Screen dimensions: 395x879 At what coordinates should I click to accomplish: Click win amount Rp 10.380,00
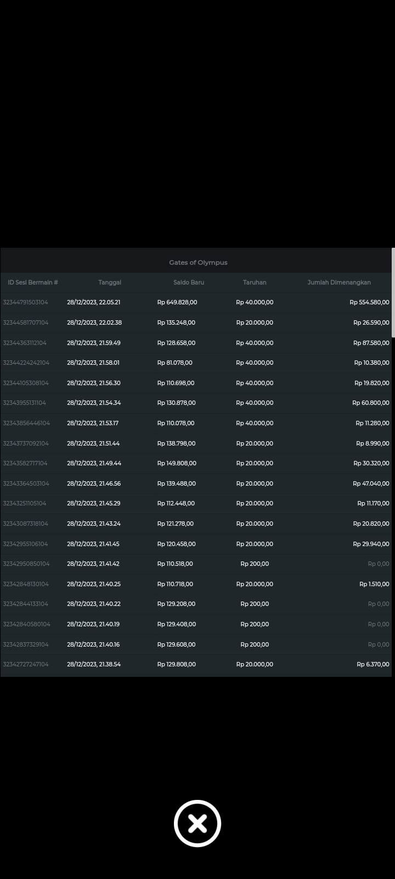372,363
